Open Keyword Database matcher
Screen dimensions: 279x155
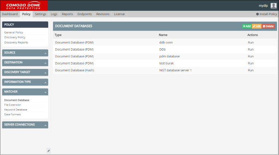tap(16, 110)
